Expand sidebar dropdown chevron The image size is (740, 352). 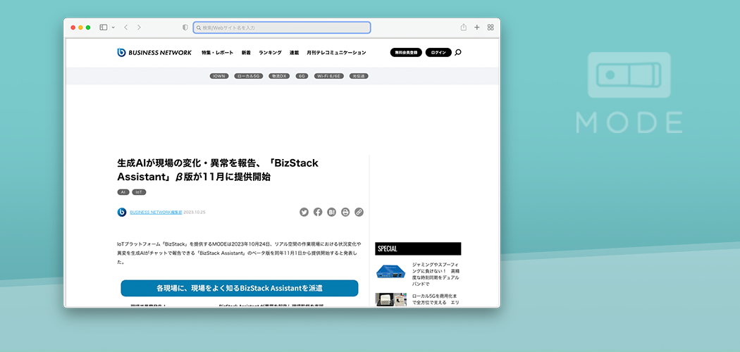pos(113,27)
